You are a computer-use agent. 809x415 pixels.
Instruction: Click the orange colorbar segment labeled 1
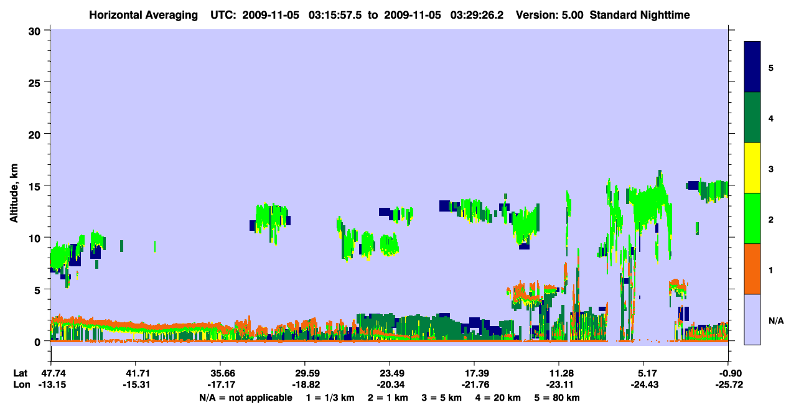(x=752, y=269)
